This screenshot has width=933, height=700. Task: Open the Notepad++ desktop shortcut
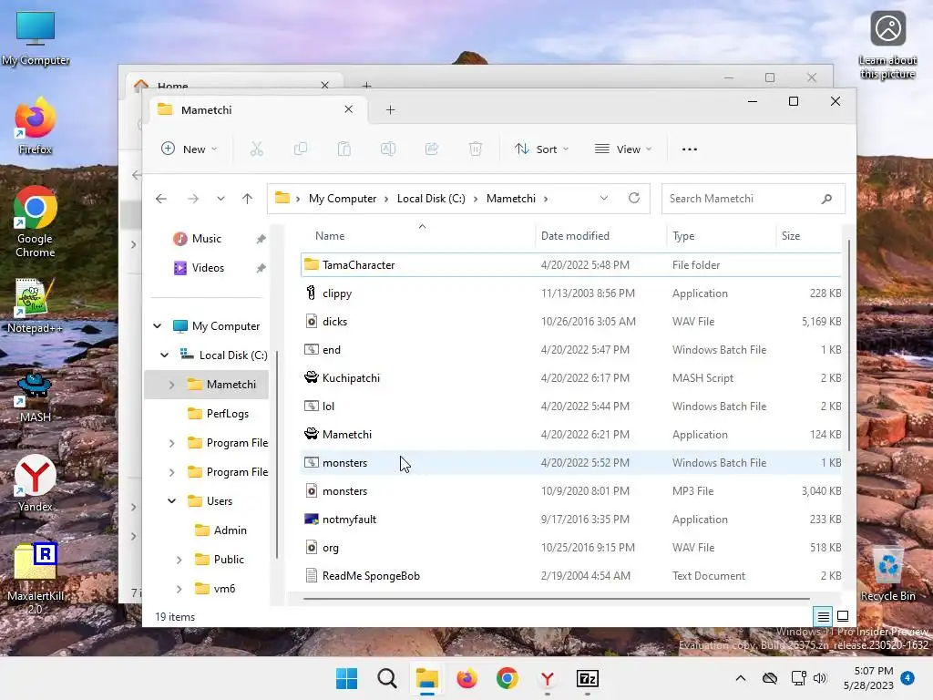tap(36, 306)
